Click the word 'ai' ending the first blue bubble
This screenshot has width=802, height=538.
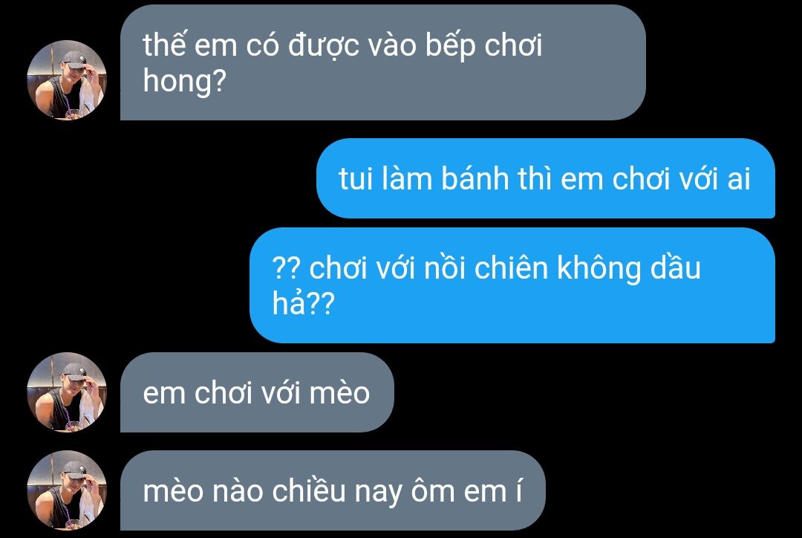coord(739,179)
